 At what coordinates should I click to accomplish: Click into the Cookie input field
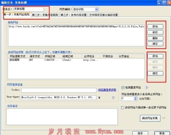coord(59,90)
